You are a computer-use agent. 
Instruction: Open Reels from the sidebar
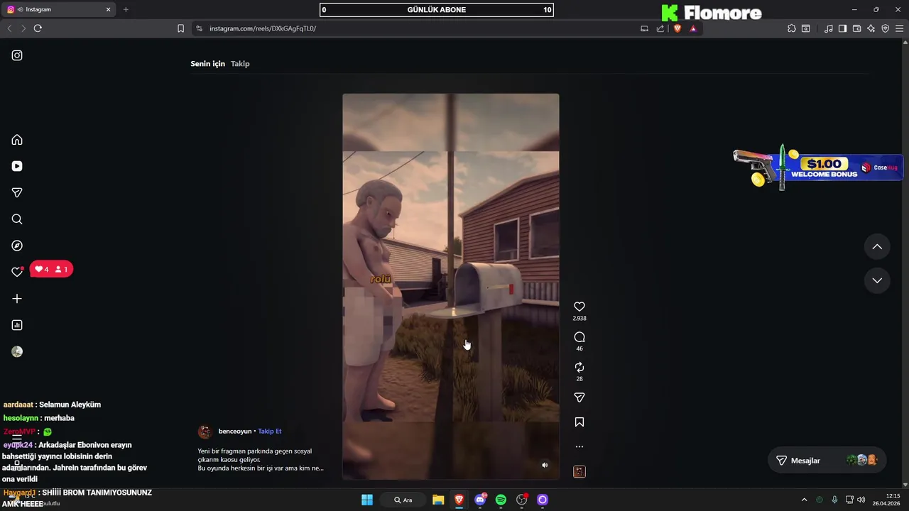17,166
